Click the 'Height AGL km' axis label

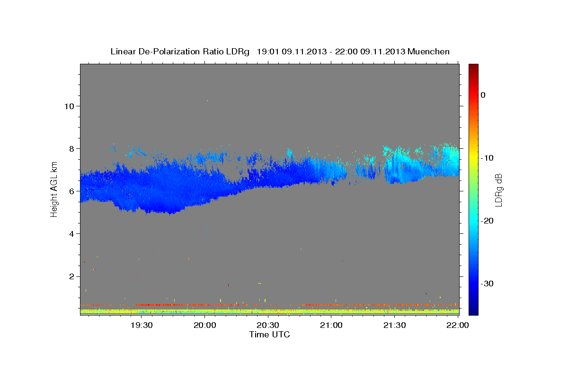point(54,189)
